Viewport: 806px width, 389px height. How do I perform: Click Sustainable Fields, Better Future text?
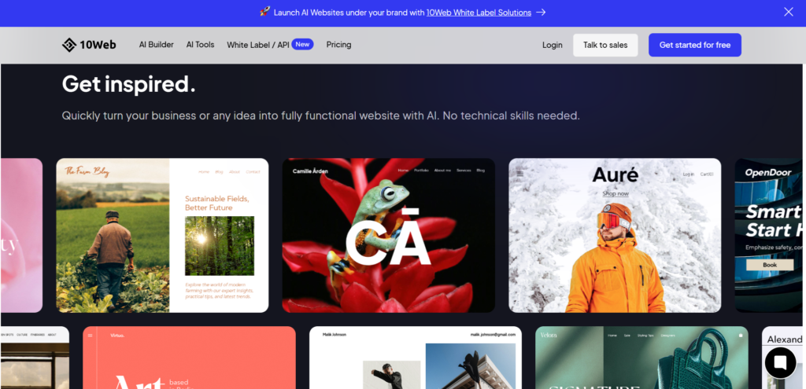click(x=217, y=204)
